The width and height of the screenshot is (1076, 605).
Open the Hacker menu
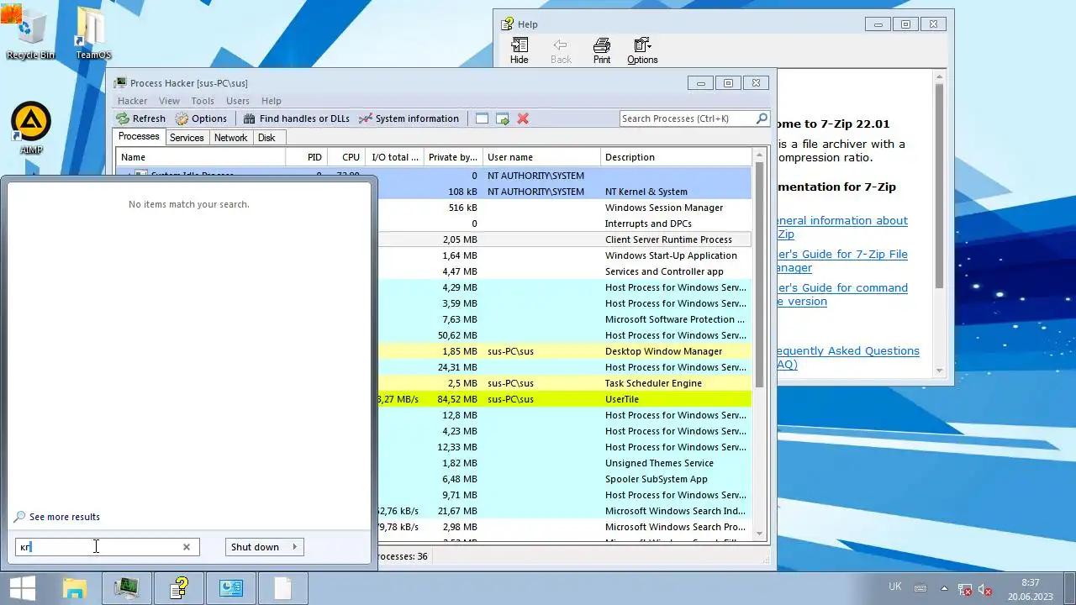click(x=133, y=101)
